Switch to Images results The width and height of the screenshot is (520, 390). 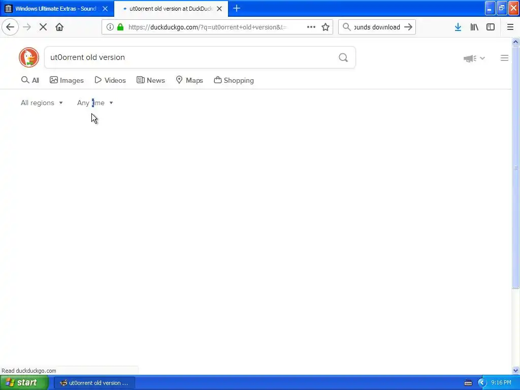[67, 80]
